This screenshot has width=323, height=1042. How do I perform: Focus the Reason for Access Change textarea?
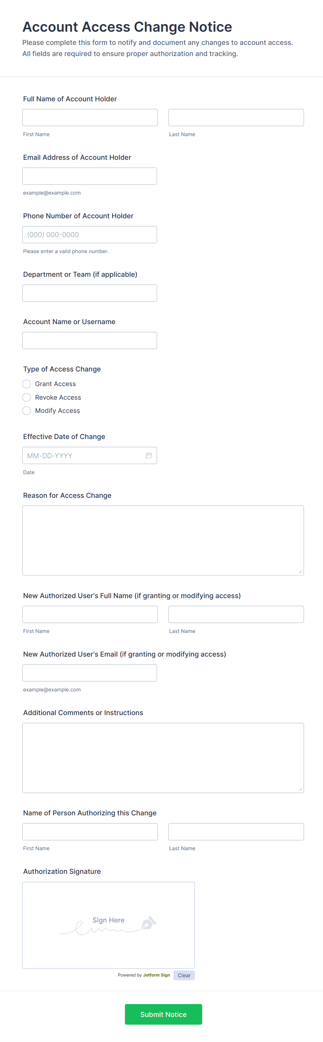163,540
